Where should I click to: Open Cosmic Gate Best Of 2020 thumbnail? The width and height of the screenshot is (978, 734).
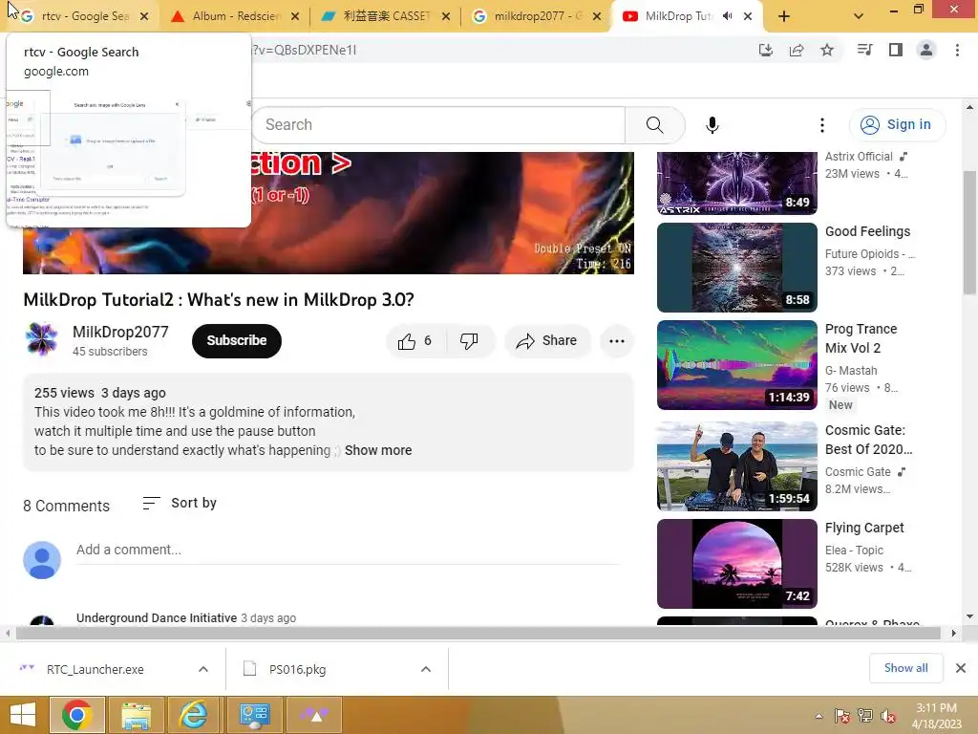pyautogui.click(x=736, y=466)
